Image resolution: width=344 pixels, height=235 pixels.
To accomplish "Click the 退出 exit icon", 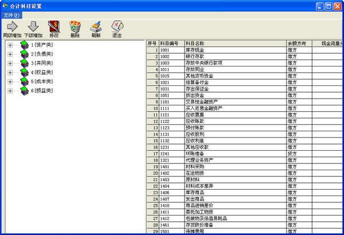I will pyautogui.click(x=117, y=26).
